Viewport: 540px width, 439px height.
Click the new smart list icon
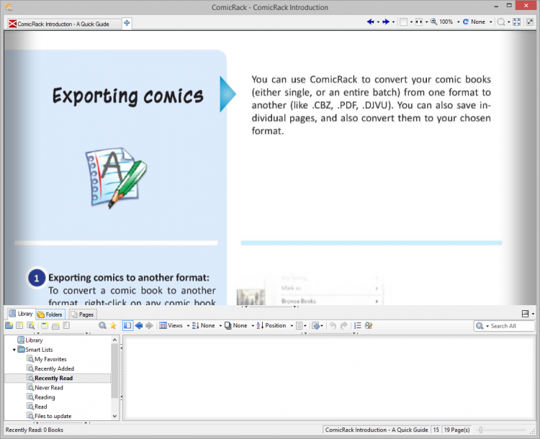tap(31, 325)
